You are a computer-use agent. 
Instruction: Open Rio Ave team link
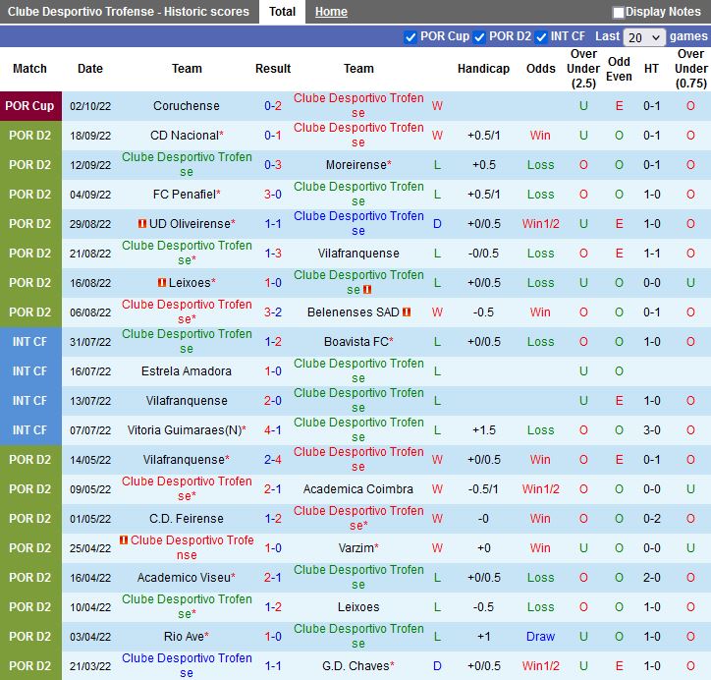click(x=184, y=637)
